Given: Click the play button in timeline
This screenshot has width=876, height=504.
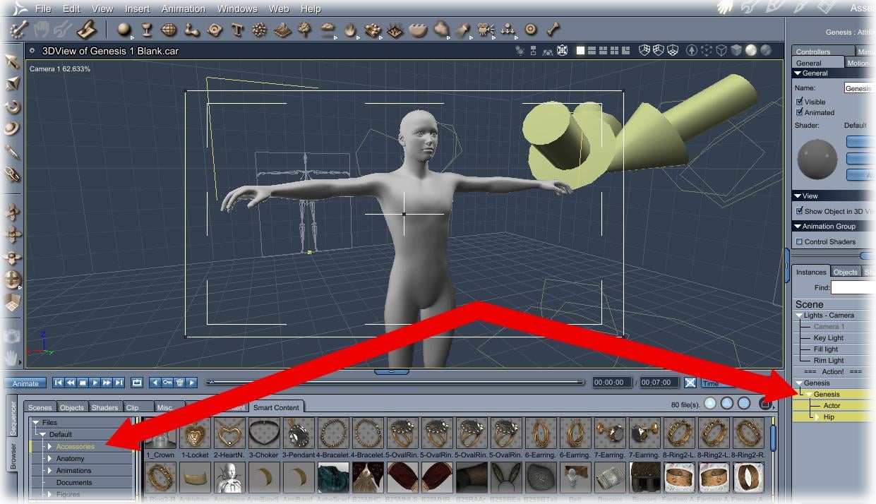Looking at the screenshot, I should (95, 383).
